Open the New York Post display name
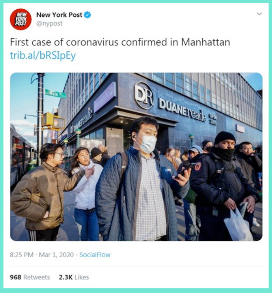This screenshot has height=293, width=272. point(59,15)
